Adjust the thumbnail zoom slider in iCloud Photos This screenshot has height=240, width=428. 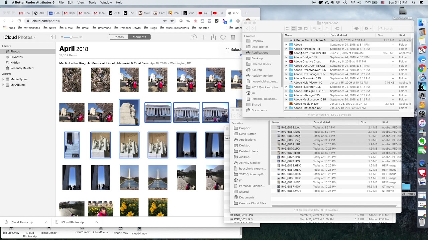point(71,37)
